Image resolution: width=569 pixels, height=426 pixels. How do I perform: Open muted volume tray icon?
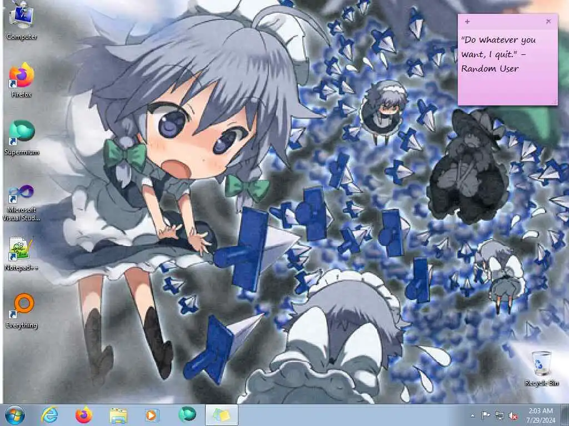point(513,416)
